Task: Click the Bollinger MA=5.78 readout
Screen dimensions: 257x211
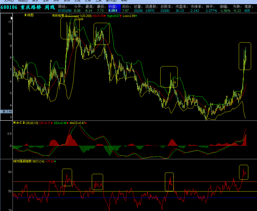Action: [x=99, y=16]
